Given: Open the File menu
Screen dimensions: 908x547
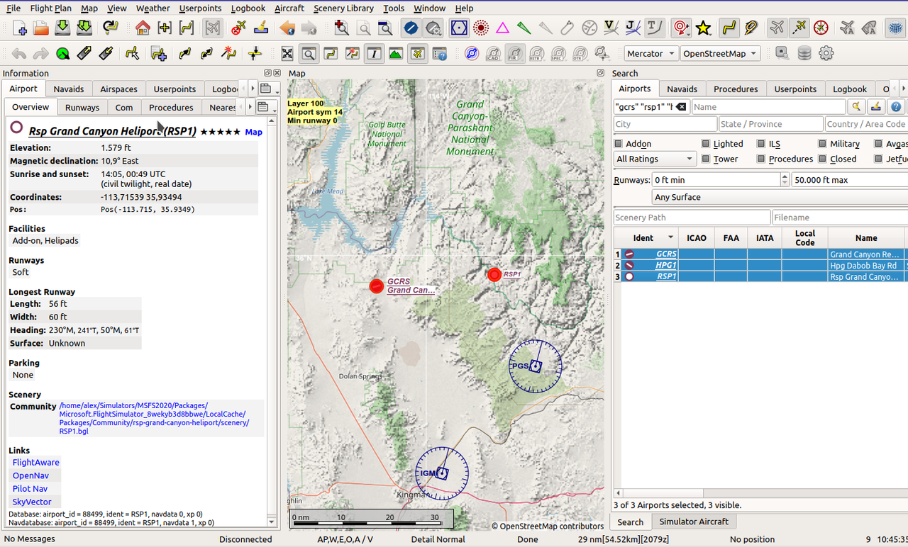Looking at the screenshot, I should [x=13, y=9].
